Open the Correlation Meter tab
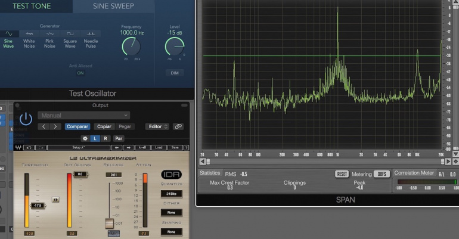Screen dimensions: 459x239 click(414, 173)
